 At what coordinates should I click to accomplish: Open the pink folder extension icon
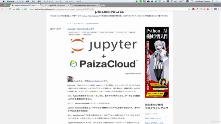tap(208, 9)
